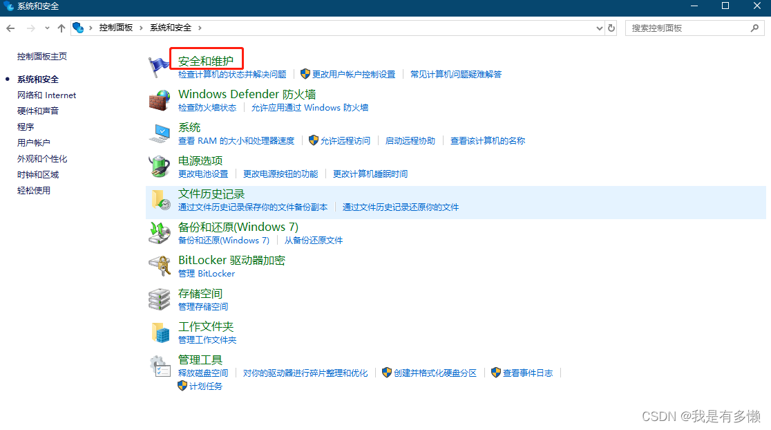Click 更改计算机睡眠时间 link

(370, 174)
